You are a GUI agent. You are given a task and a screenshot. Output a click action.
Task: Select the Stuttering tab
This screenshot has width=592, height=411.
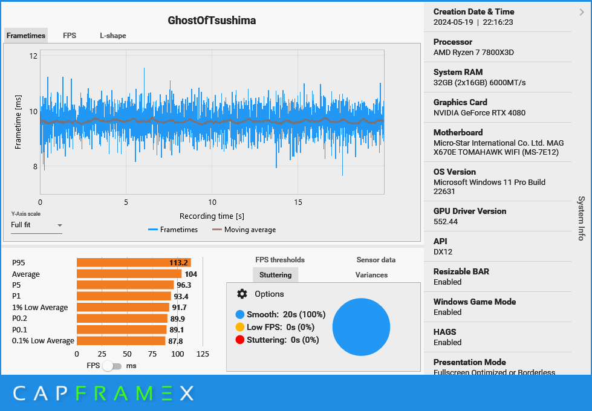coord(275,275)
